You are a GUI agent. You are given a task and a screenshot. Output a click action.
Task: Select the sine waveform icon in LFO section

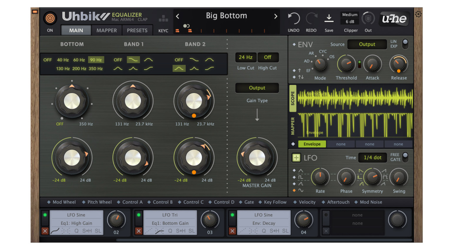point(301,190)
